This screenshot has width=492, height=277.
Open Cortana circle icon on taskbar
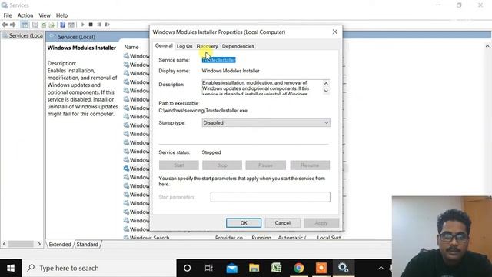(x=187, y=268)
